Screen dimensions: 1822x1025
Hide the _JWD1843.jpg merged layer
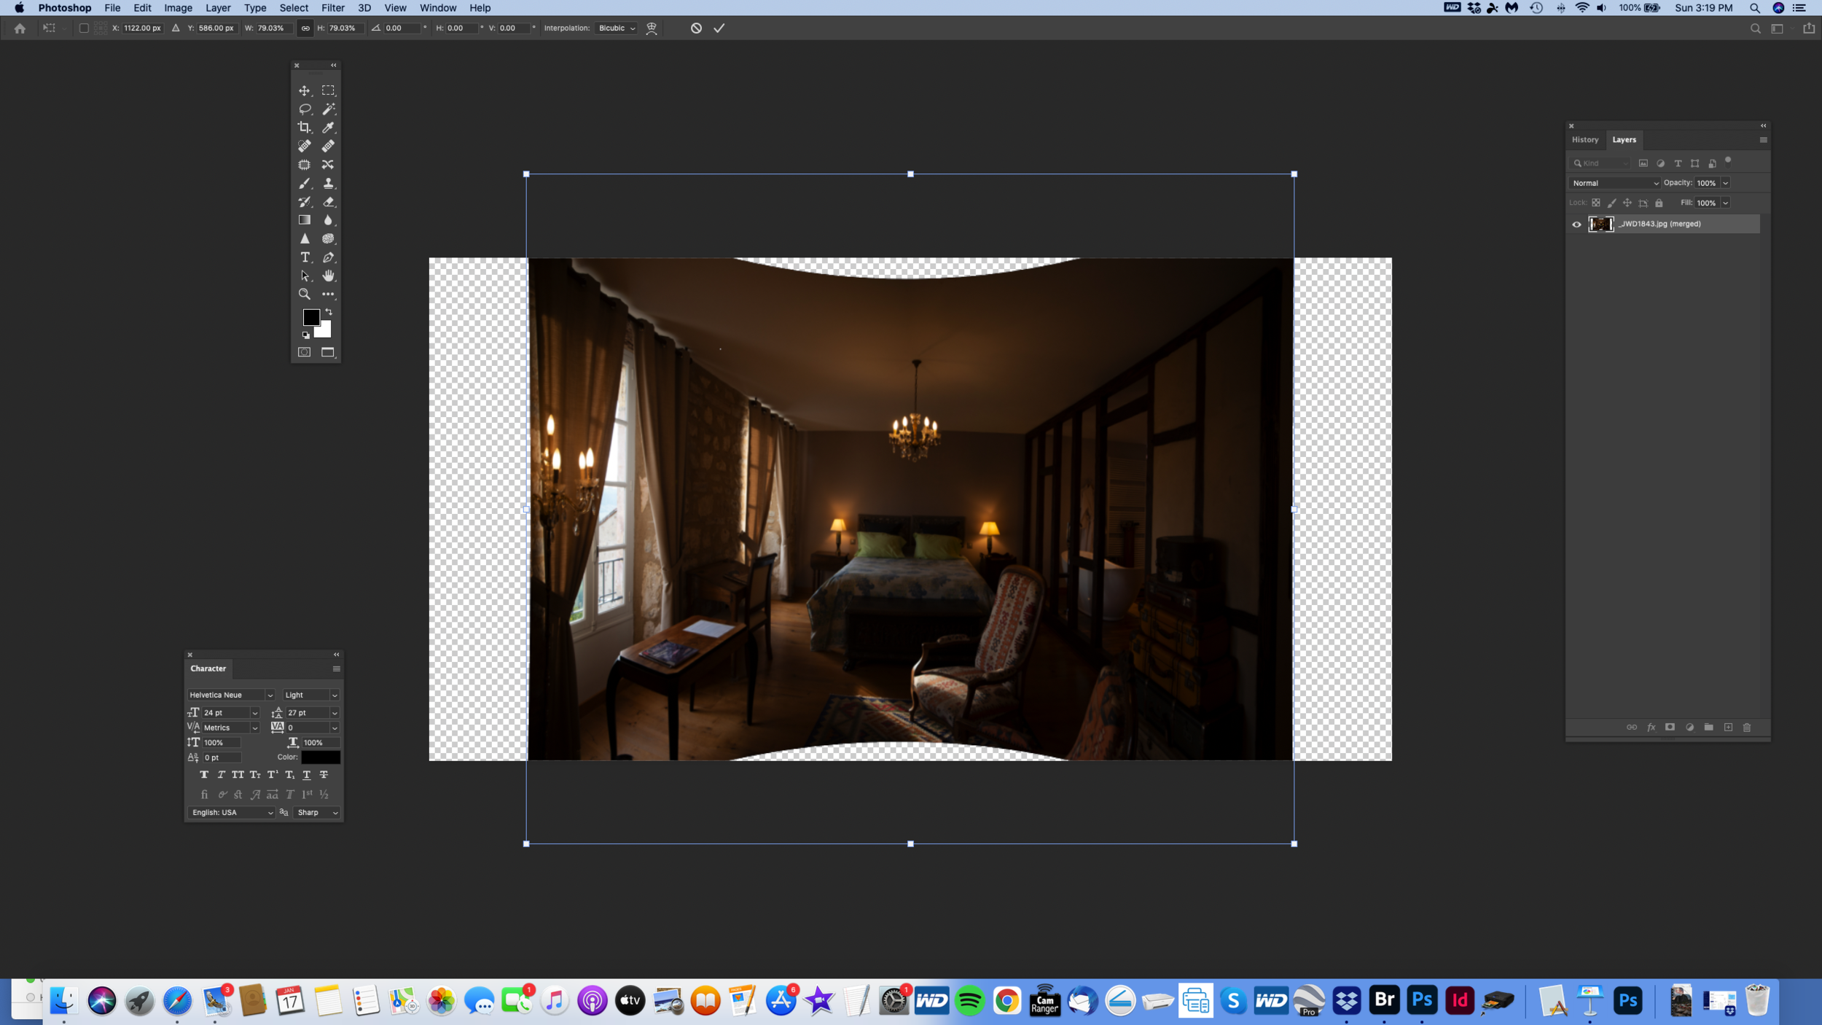point(1576,225)
